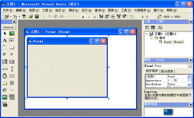Viewport: 194px width, 118px height.
Task: Select the Timer control tool
Action: 5,76
